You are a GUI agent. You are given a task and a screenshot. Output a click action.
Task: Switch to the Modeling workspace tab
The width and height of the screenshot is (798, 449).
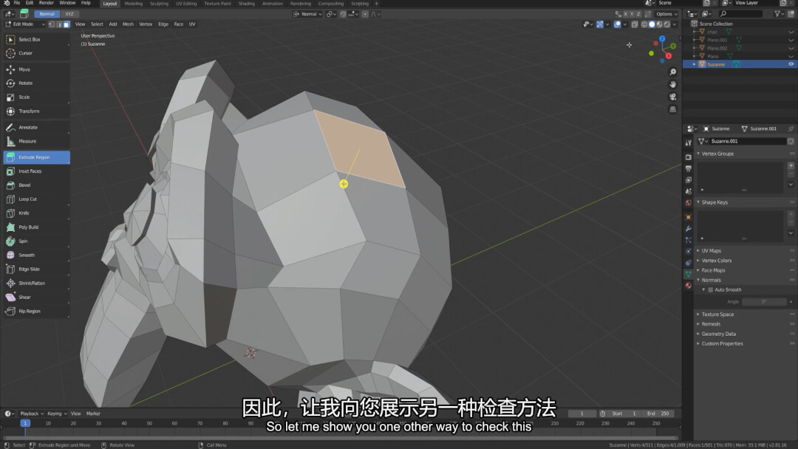(133, 4)
